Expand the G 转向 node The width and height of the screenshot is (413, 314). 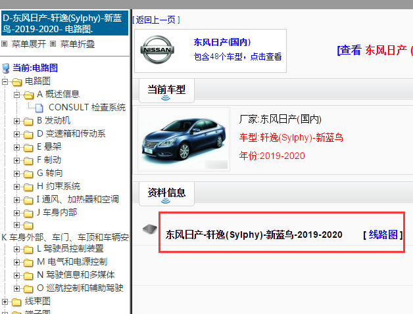pyautogui.click(x=16, y=173)
